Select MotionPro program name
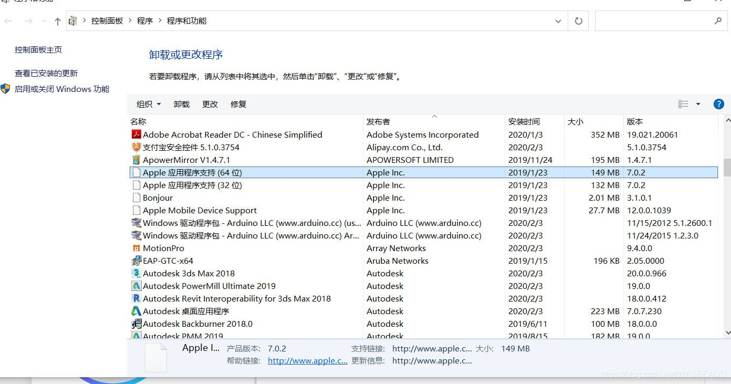Viewport: 731px width, 384px height. 163,248
